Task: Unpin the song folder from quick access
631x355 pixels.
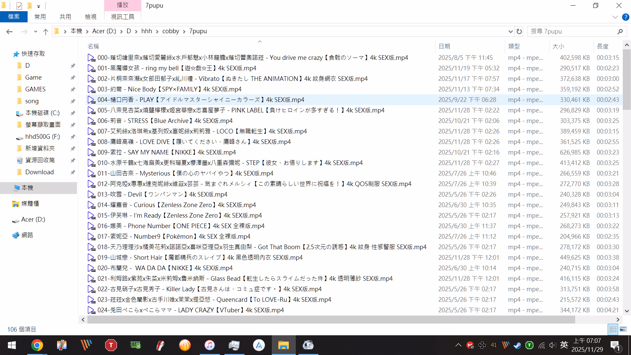Action: [73, 101]
